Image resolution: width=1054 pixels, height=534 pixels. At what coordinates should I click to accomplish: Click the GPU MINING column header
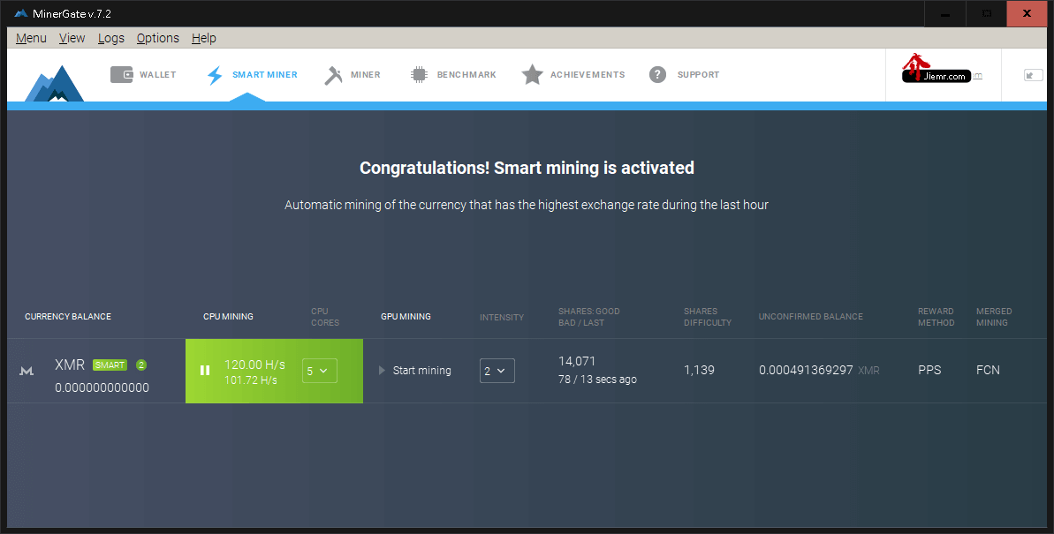pos(406,316)
